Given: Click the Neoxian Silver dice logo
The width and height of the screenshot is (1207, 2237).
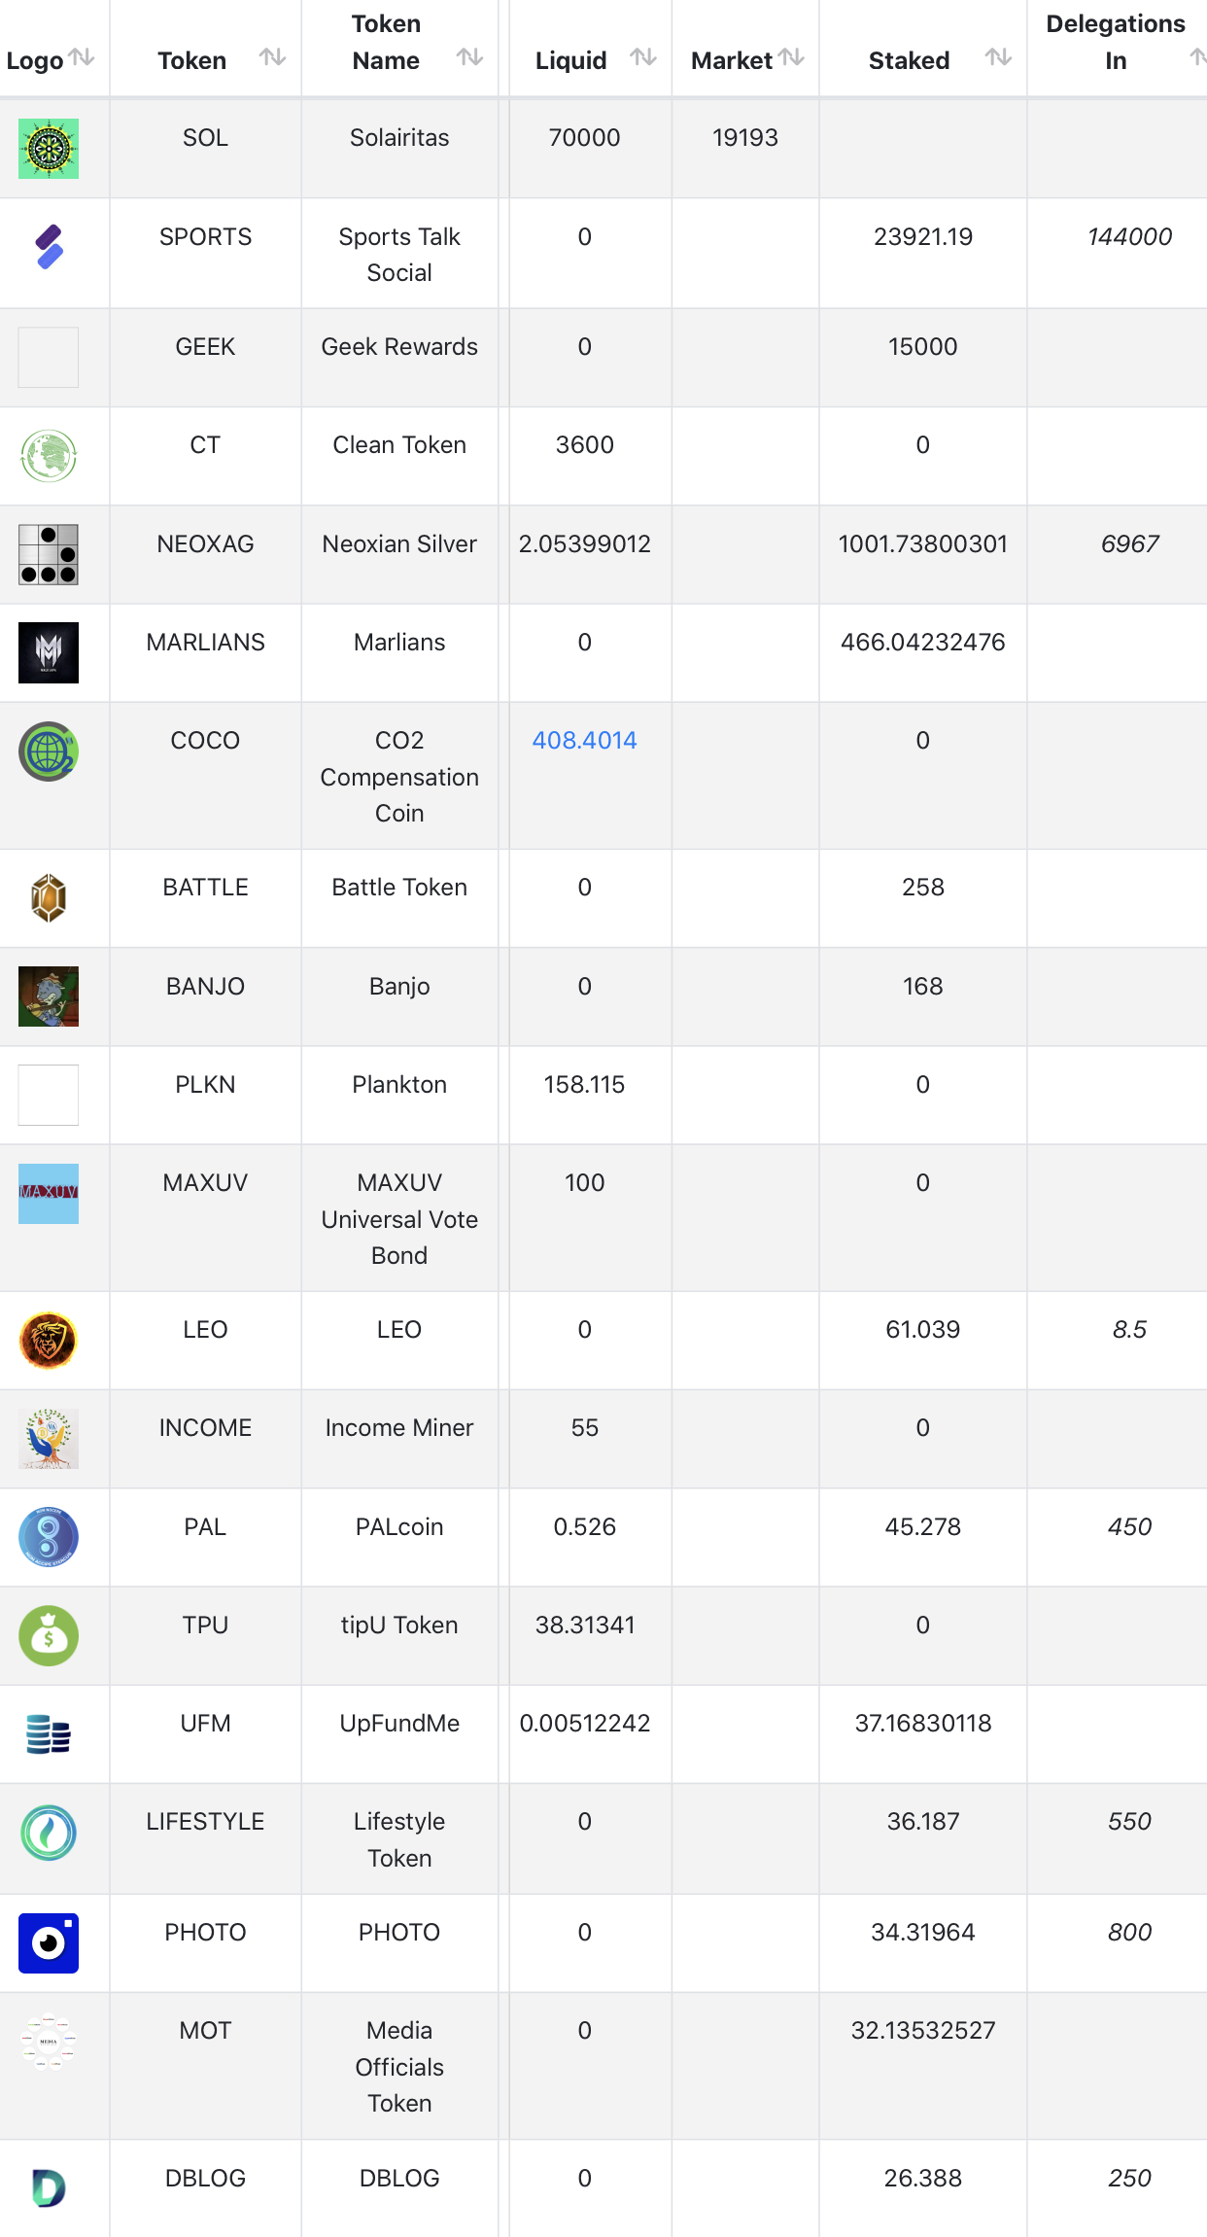Looking at the screenshot, I should pos(49,554).
